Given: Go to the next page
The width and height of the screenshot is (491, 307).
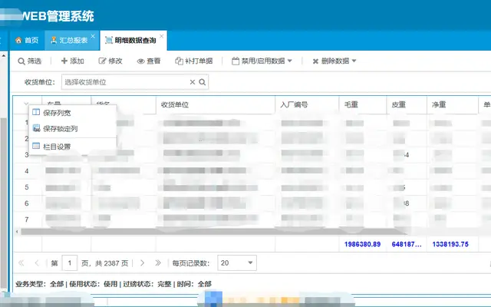Looking at the screenshot, I should 142,263.
